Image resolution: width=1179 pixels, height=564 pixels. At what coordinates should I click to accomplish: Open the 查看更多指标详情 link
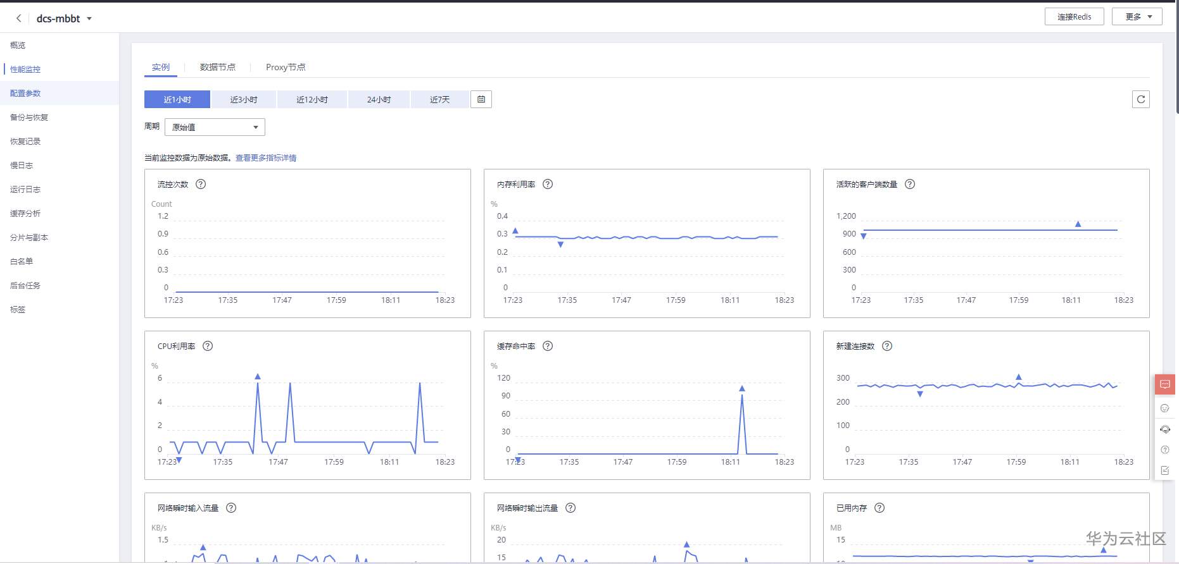tap(266, 157)
